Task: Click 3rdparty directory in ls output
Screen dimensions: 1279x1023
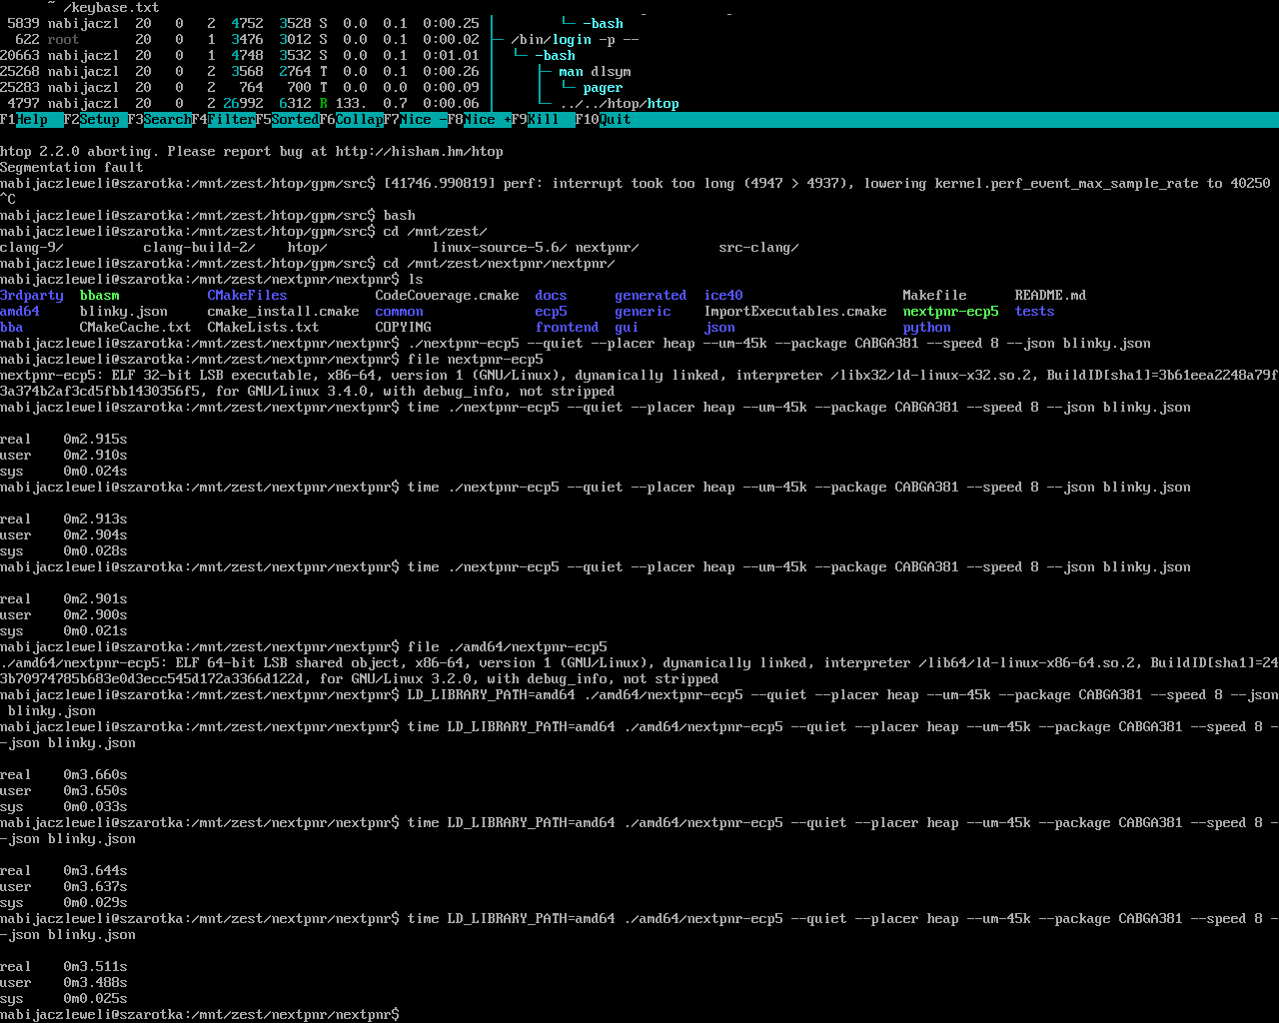Action: point(31,296)
